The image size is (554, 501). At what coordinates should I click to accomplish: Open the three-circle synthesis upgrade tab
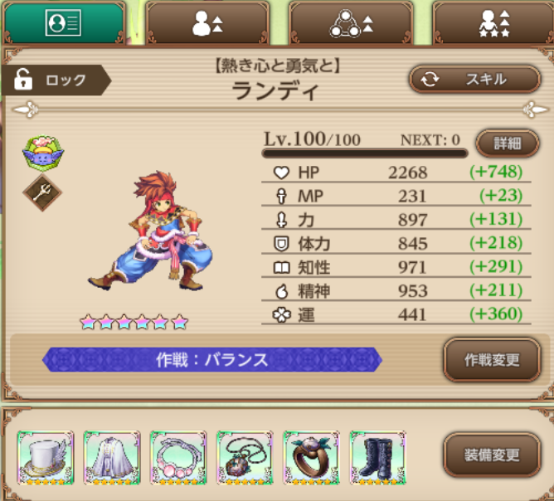pyautogui.click(x=351, y=23)
